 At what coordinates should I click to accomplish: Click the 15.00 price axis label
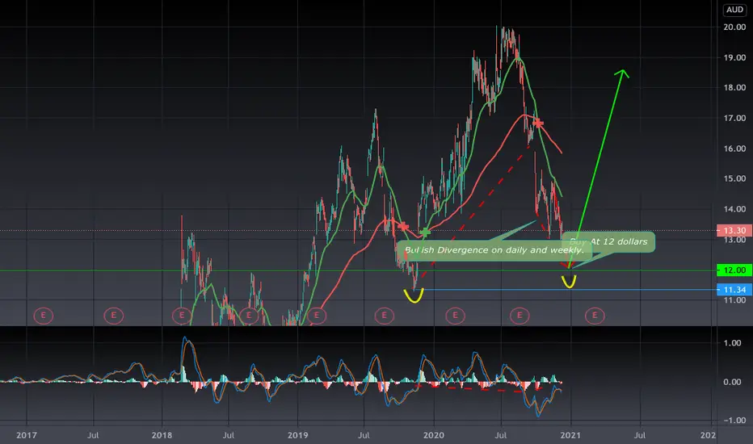click(x=734, y=178)
